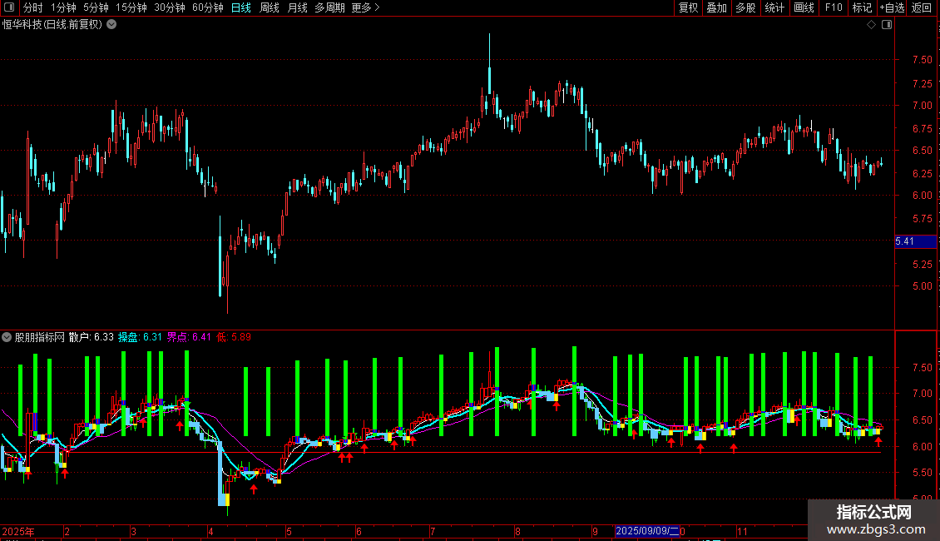Image resolution: width=940 pixels, height=541 pixels.
Task: Select the 日线 daily chart tab
Action: pos(241,7)
